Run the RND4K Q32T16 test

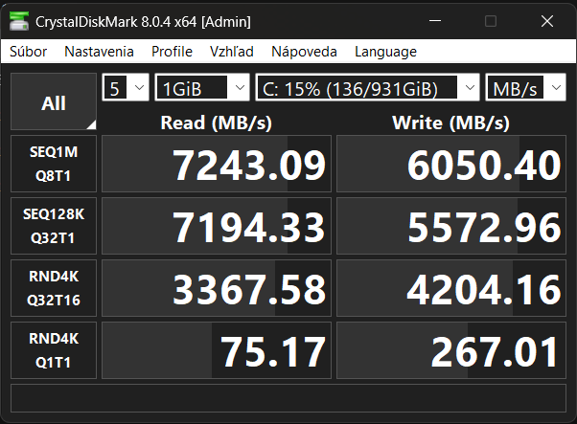pyautogui.click(x=54, y=288)
